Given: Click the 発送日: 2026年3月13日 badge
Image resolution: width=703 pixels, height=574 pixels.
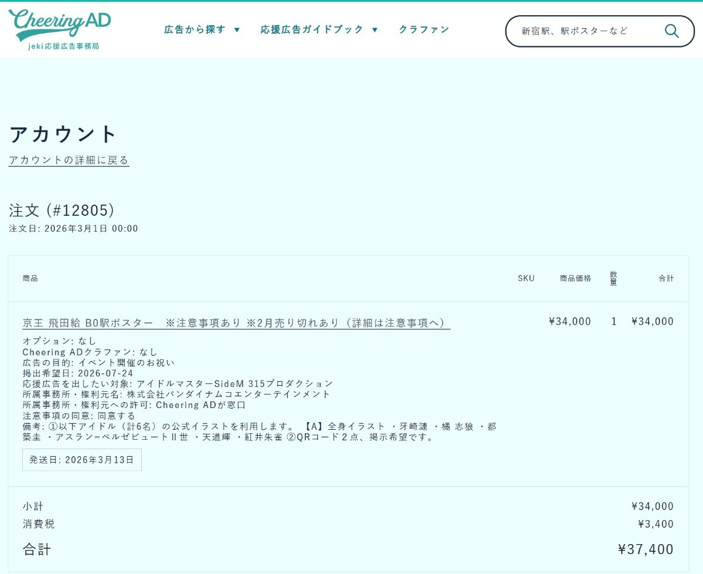Looking at the screenshot, I should pos(82,460).
